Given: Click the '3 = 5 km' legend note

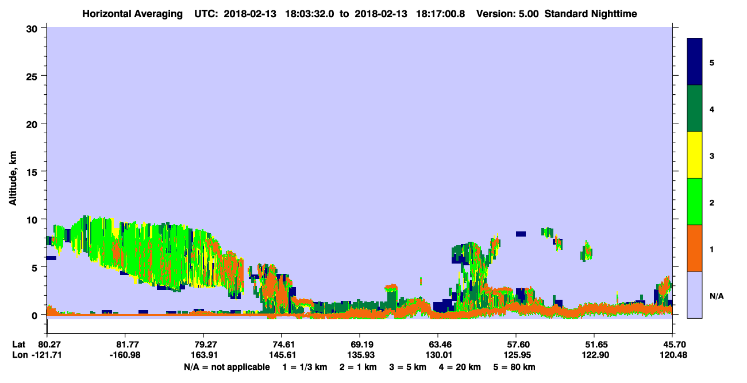Looking at the screenshot, I should [408, 367].
